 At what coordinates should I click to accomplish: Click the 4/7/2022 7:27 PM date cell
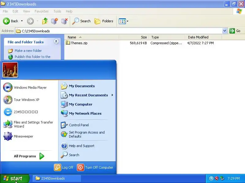point(200,43)
